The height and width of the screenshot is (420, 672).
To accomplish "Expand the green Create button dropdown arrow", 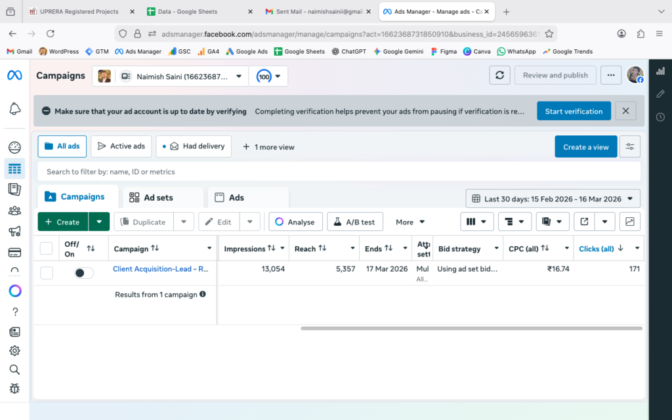I will (99, 222).
